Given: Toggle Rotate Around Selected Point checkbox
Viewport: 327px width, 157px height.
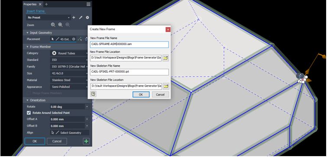Looking at the screenshot, I should 29,112.
